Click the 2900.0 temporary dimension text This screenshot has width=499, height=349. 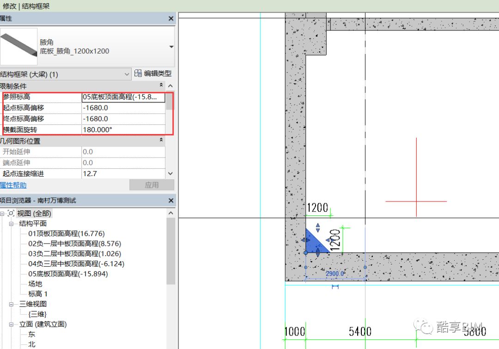click(x=335, y=274)
